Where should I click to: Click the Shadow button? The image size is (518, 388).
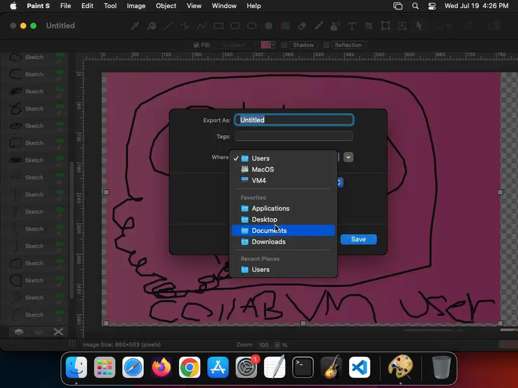tap(304, 45)
